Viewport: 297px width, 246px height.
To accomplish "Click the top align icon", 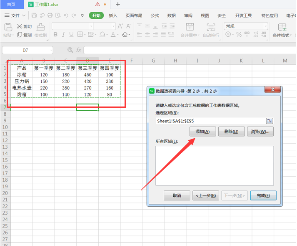I will [140, 26].
